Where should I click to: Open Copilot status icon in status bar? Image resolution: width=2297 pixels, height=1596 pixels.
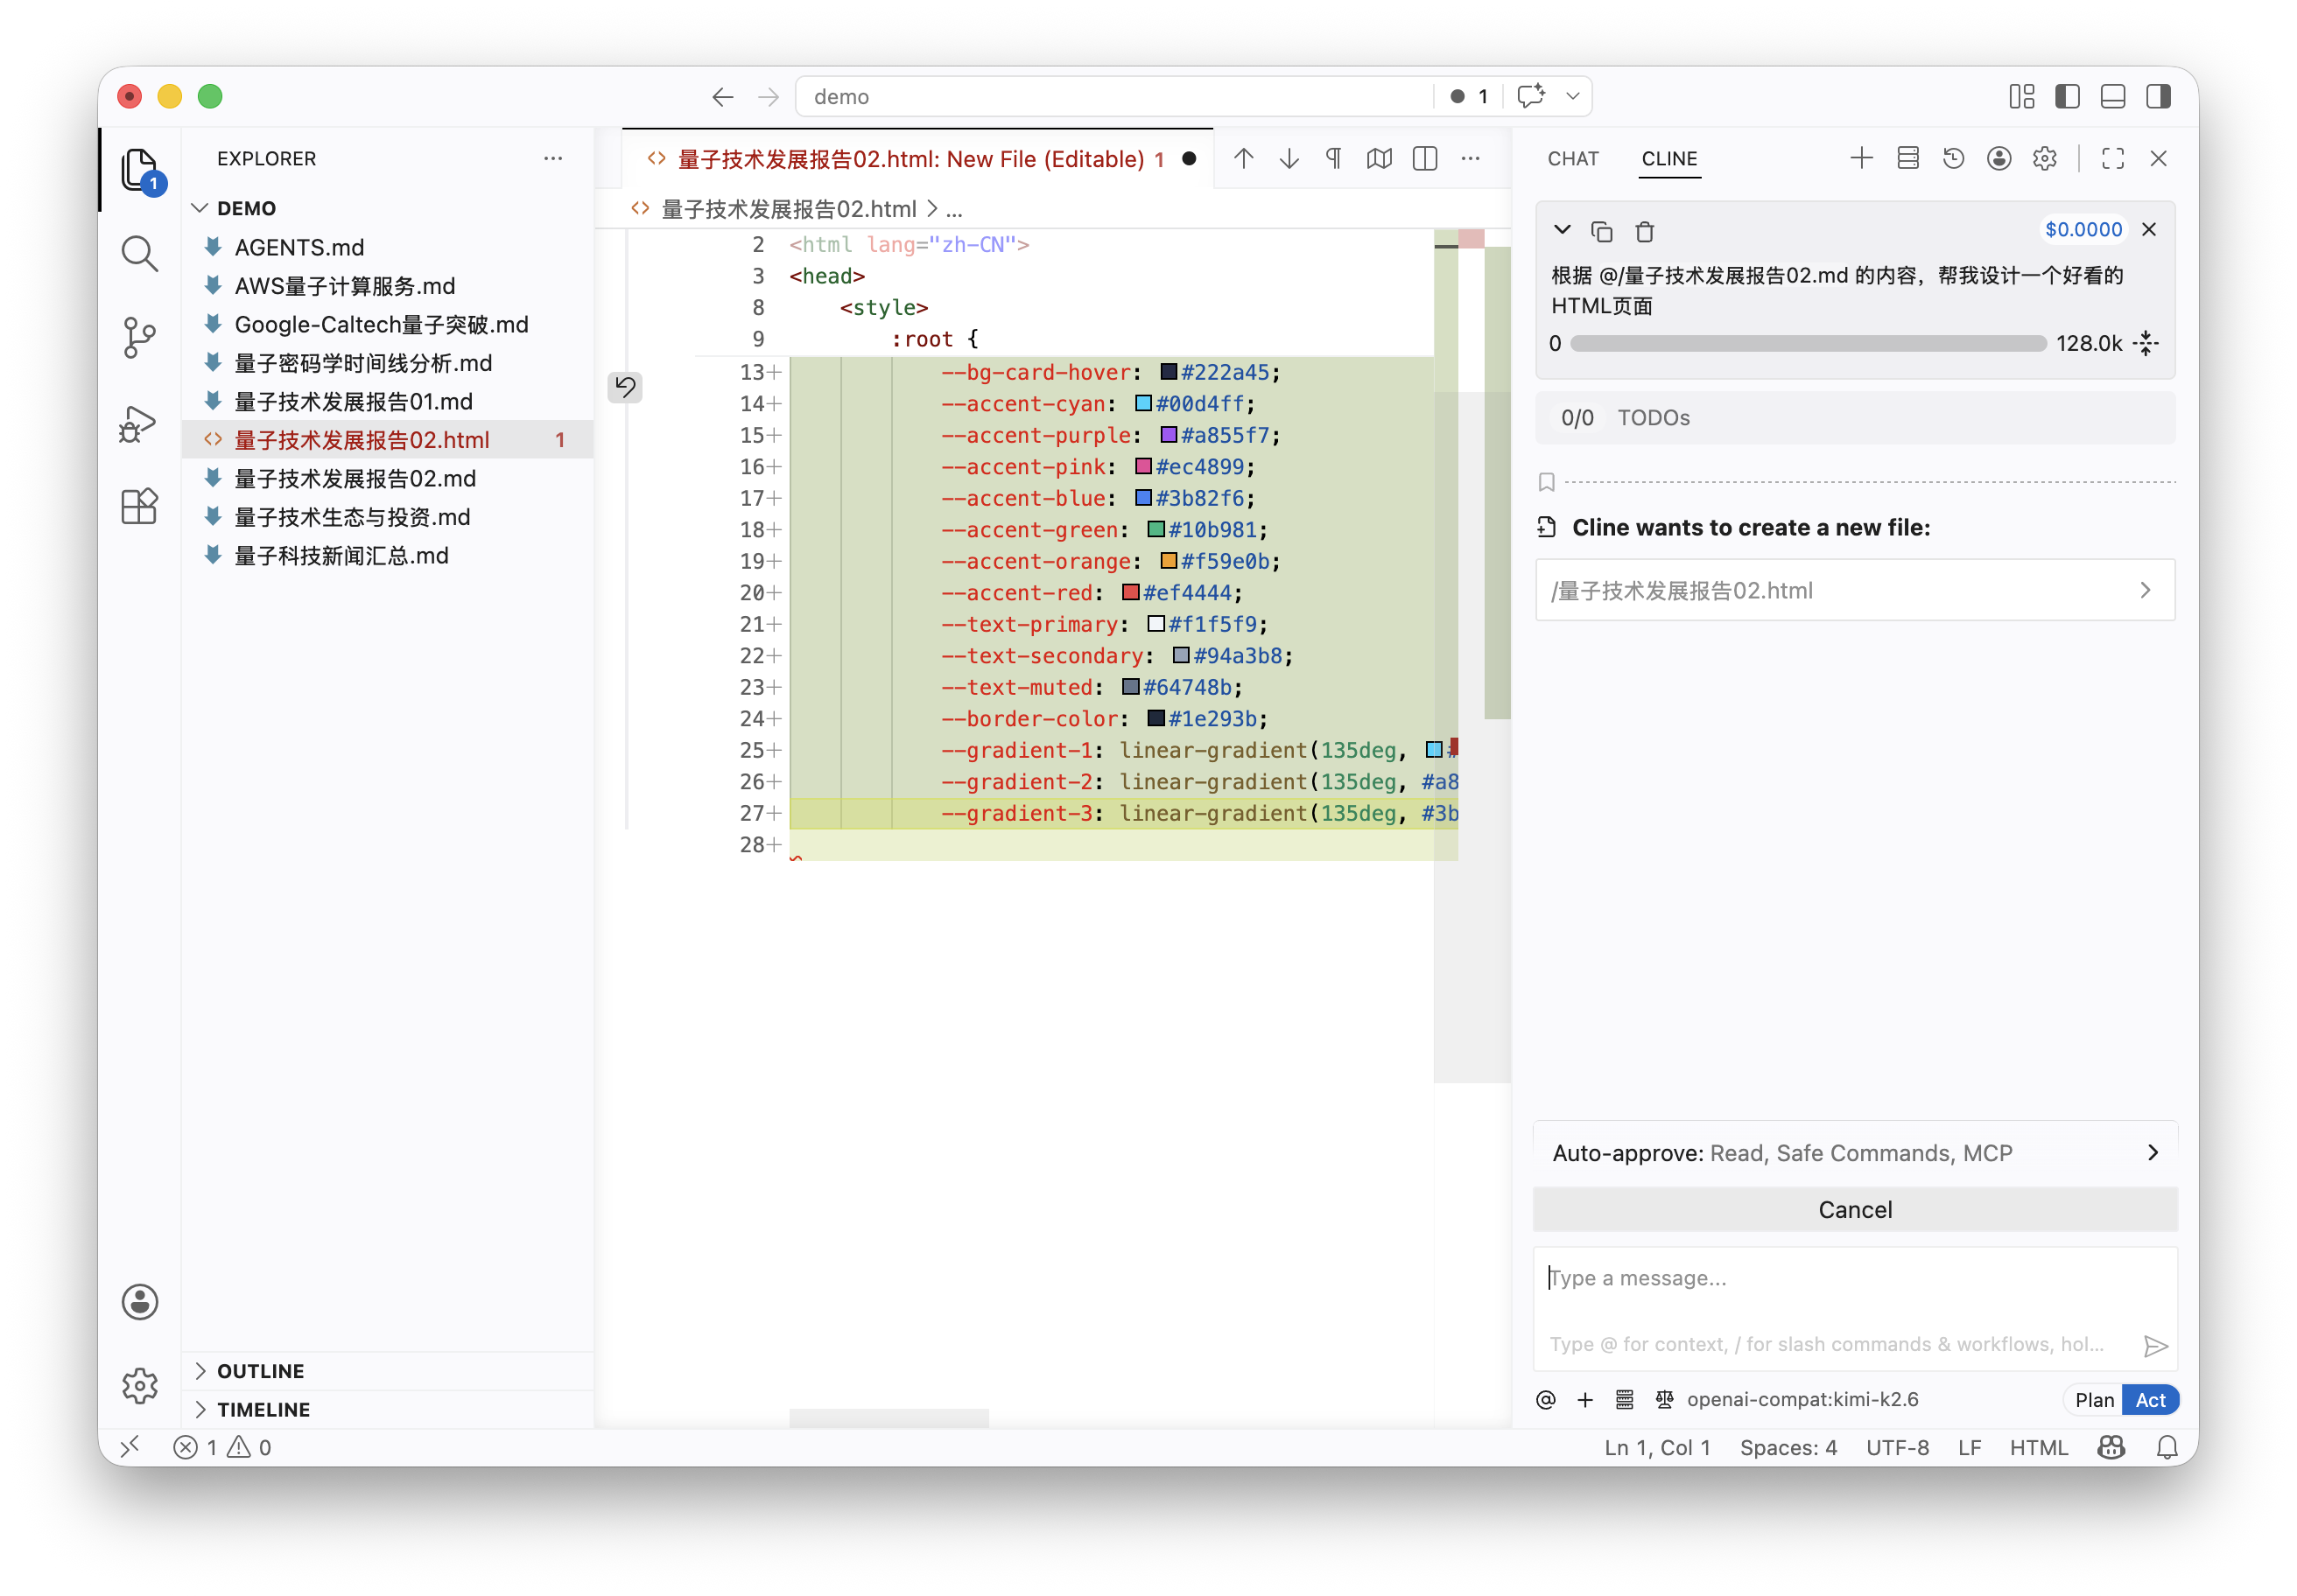pyautogui.click(x=2111, y=1447)
